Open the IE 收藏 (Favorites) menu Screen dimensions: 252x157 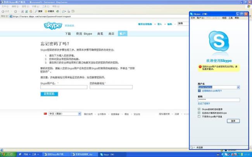point(35,7)
